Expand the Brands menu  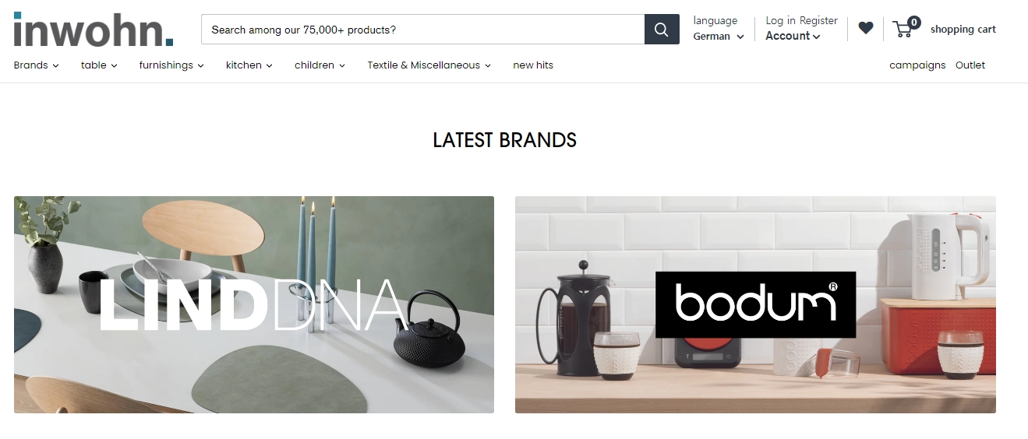(36, 65)
